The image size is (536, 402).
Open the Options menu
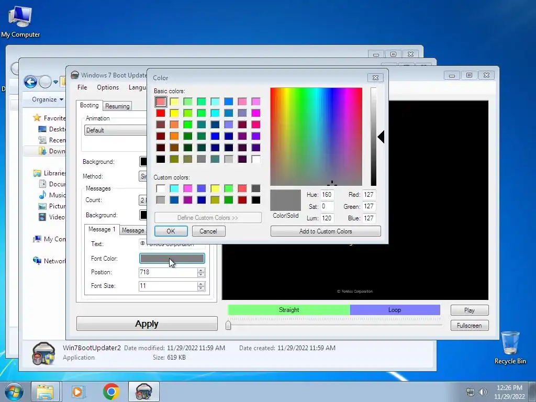tap(108, 87)
